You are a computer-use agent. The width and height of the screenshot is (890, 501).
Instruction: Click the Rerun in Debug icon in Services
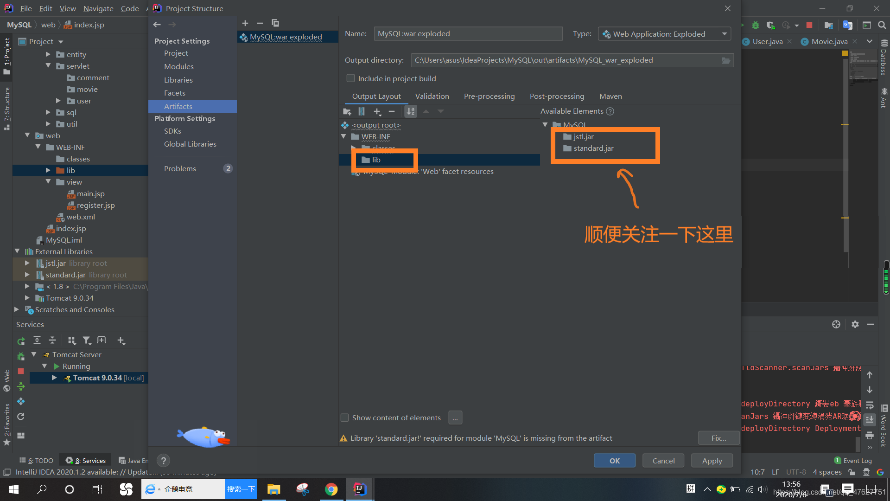pyautogui.click(x=21, y=356)
